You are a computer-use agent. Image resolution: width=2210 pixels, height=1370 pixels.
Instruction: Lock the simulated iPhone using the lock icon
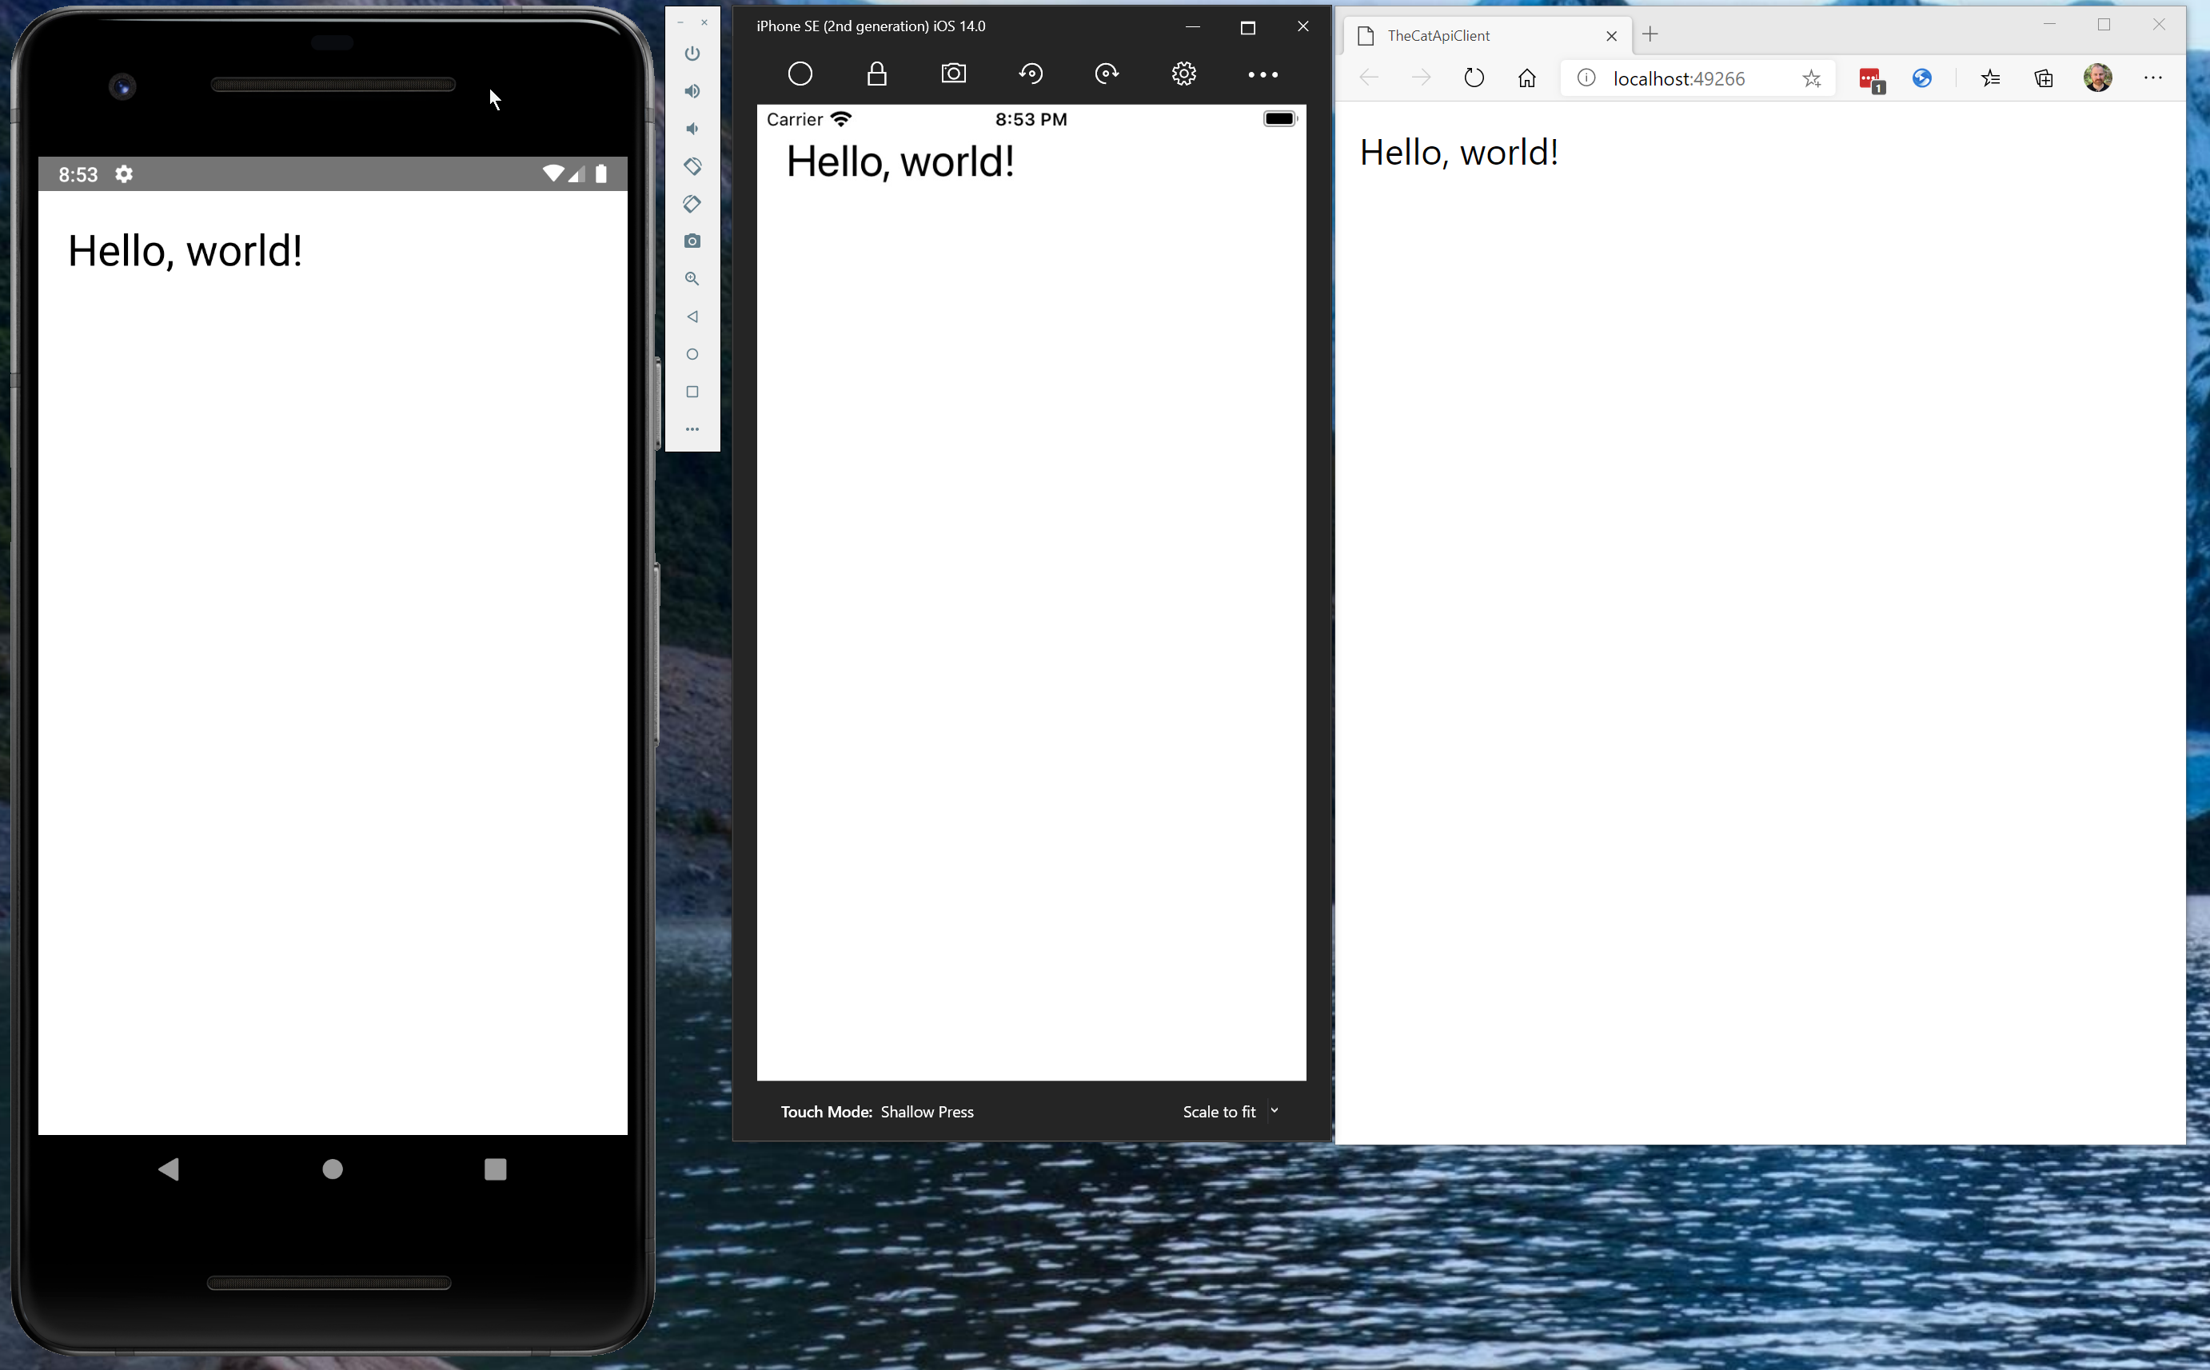pos(876,74)
